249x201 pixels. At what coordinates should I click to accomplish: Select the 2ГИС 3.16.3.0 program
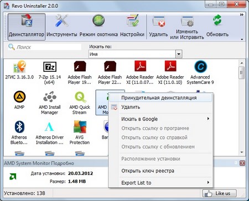19,70
